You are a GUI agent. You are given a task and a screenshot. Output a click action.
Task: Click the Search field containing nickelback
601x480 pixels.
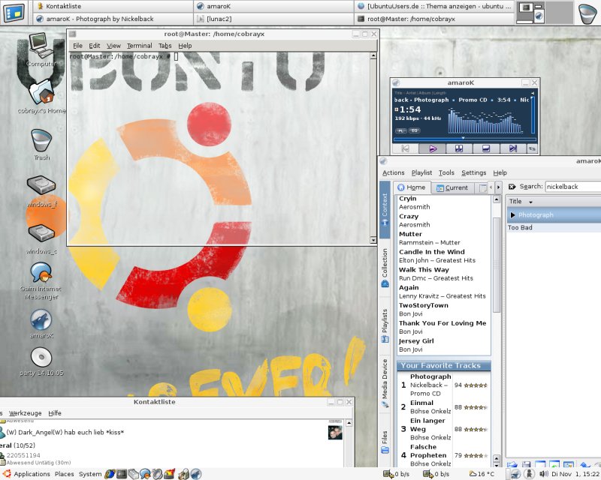click(x=572, y=187)
